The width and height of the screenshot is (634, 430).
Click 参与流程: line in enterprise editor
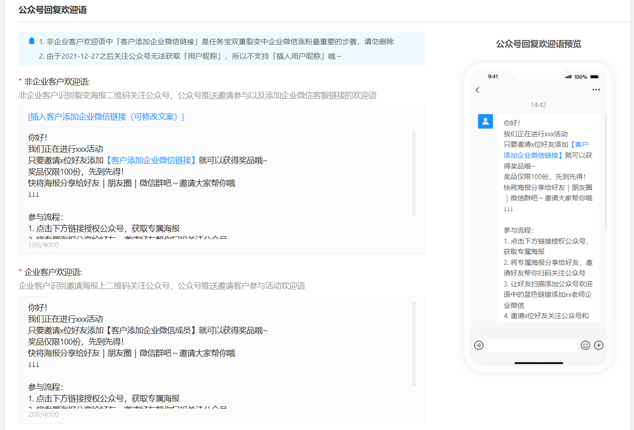(45, 387)
